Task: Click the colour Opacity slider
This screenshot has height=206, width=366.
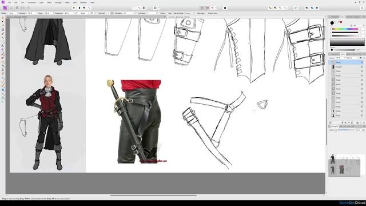Action: pyautogui.click(x=344, y=50)
